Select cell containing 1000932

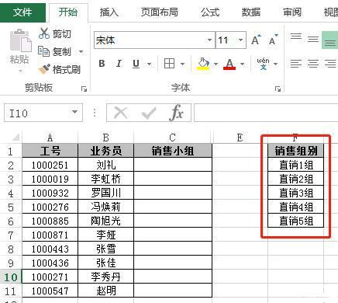click(x=50, y=193)
